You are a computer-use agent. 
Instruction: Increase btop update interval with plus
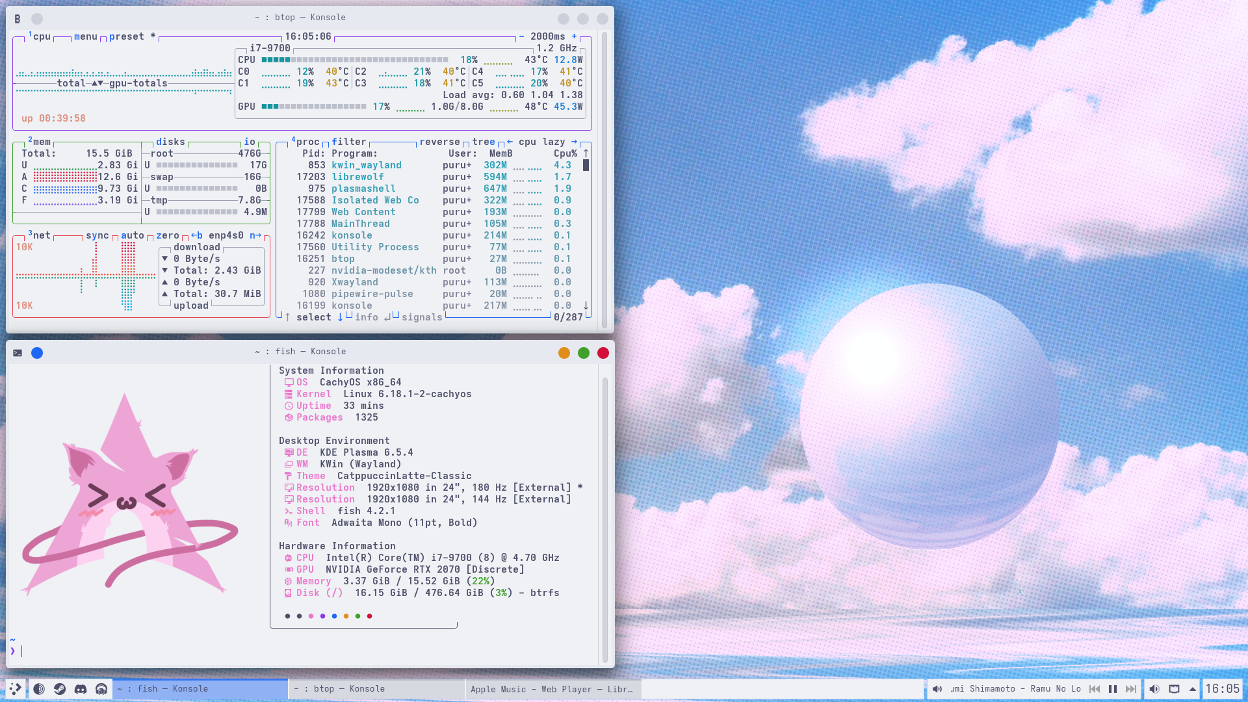click(x=574, y=37)
